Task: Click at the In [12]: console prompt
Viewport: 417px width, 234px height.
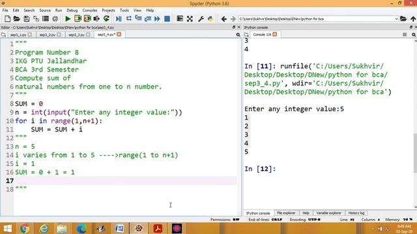Action: tap(260, 169)
